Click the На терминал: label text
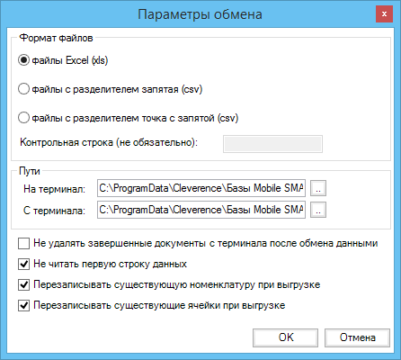Image resolution: width=401 pixels, height=360 pixels. click(54, 189)
